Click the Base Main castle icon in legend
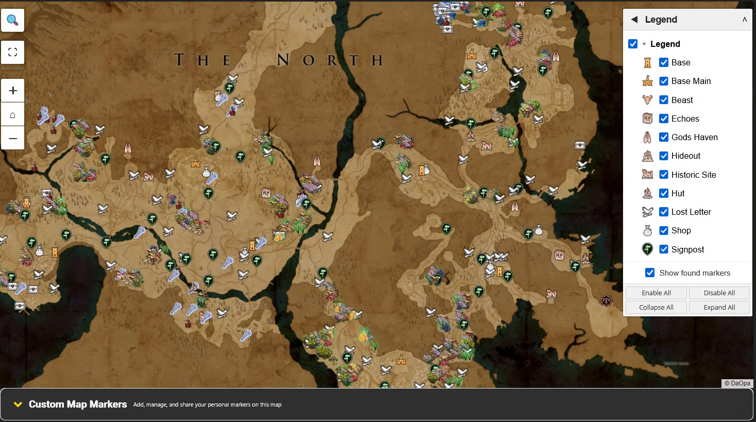 pyautogui.click(x=648, y=81)
